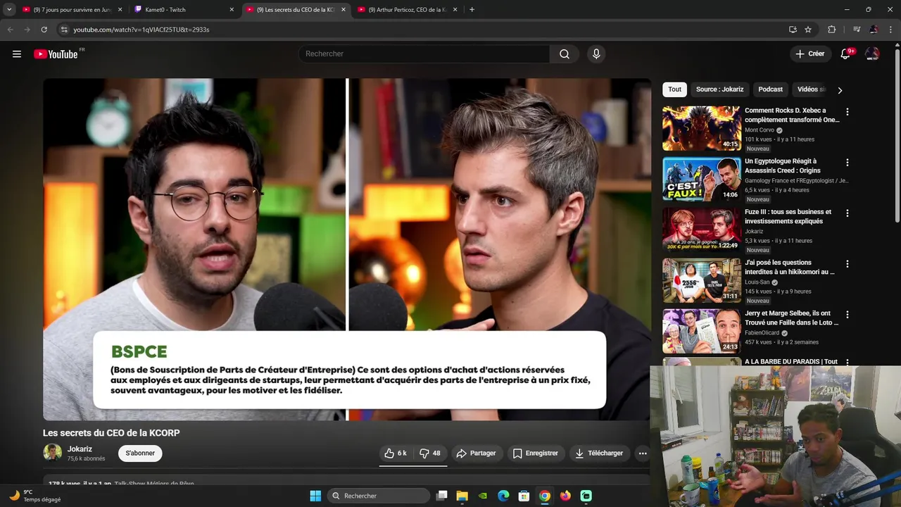Image resolution: width=901 pixels, height=507 pixels.
Task: Open options for Jerry et Marge Selbee video
Action: click(848, 315)
